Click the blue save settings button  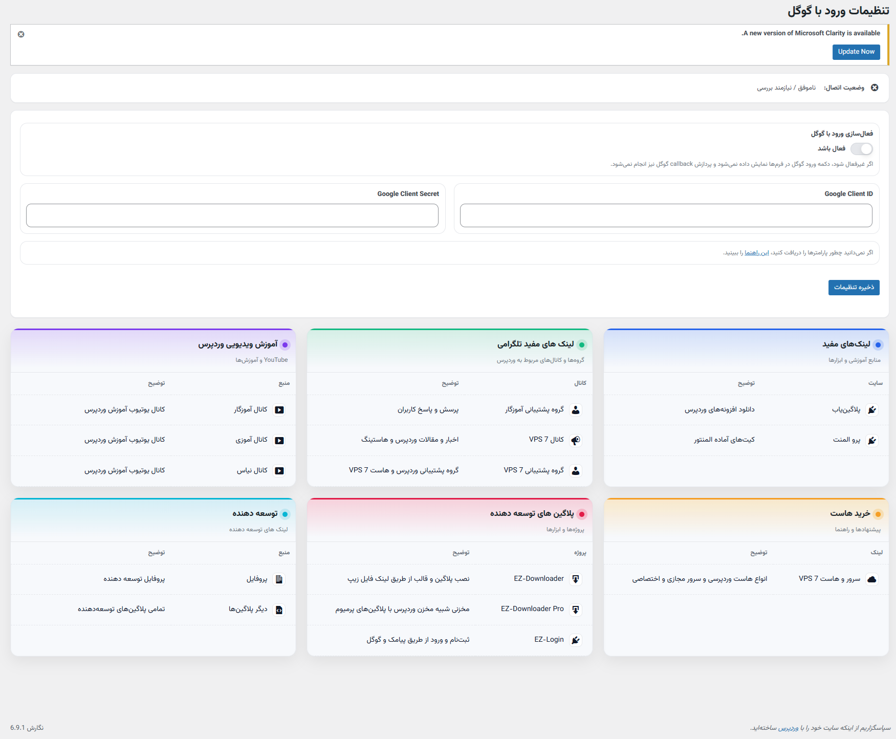854,288
